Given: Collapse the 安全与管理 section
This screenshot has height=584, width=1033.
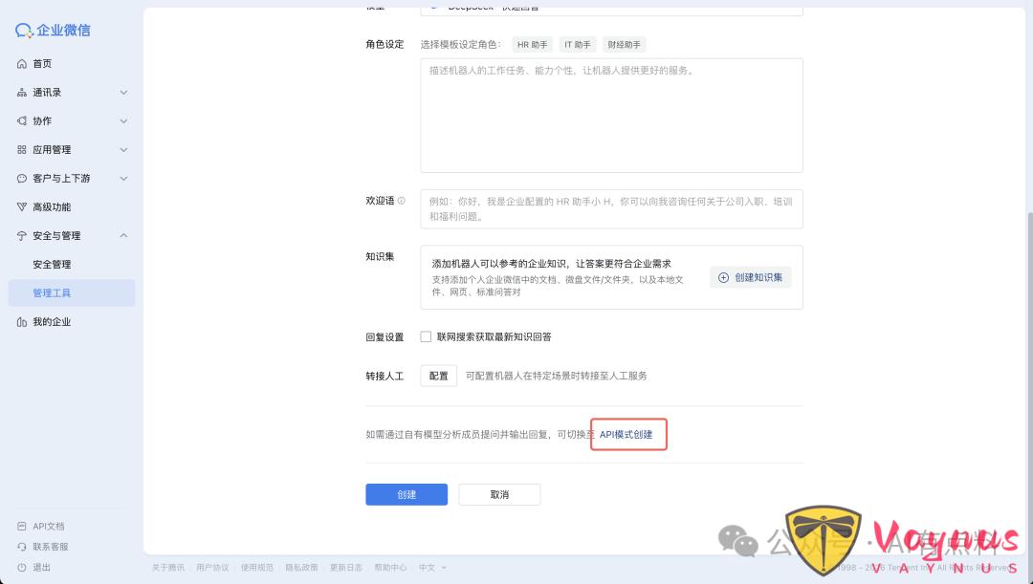Looking at the screenshot, I should [123, 235].
